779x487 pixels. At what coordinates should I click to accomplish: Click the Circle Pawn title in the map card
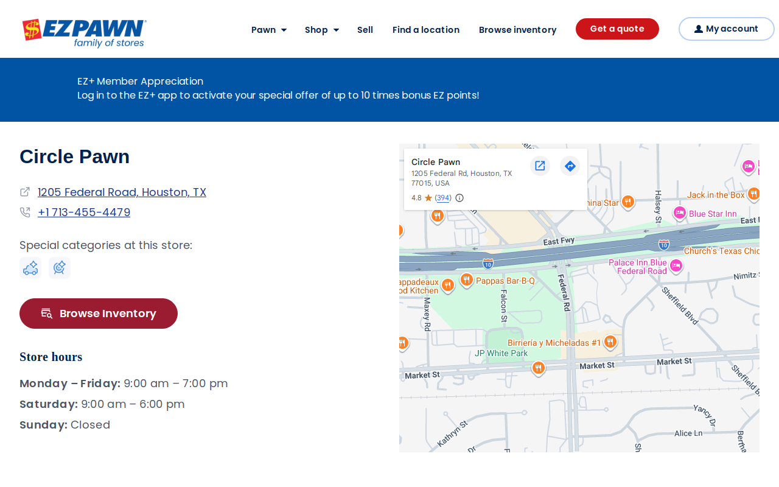pyautogui.click(x=436, y=162)
